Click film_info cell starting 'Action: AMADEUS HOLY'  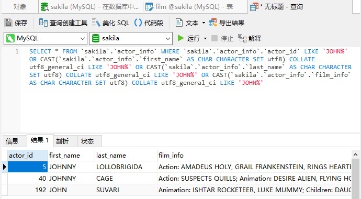coord(254,167)
